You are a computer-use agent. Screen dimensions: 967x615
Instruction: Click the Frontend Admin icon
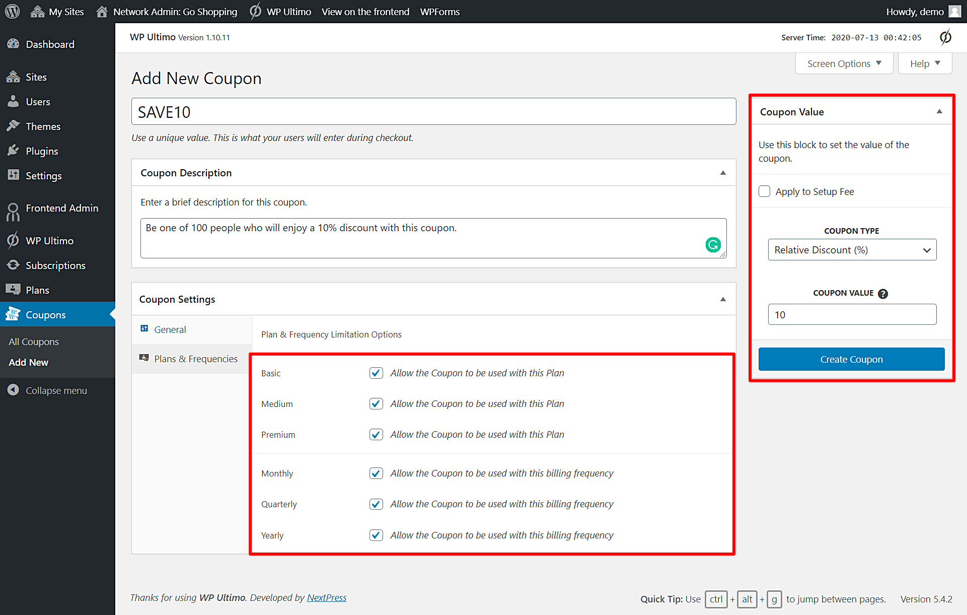coord(13,212)
